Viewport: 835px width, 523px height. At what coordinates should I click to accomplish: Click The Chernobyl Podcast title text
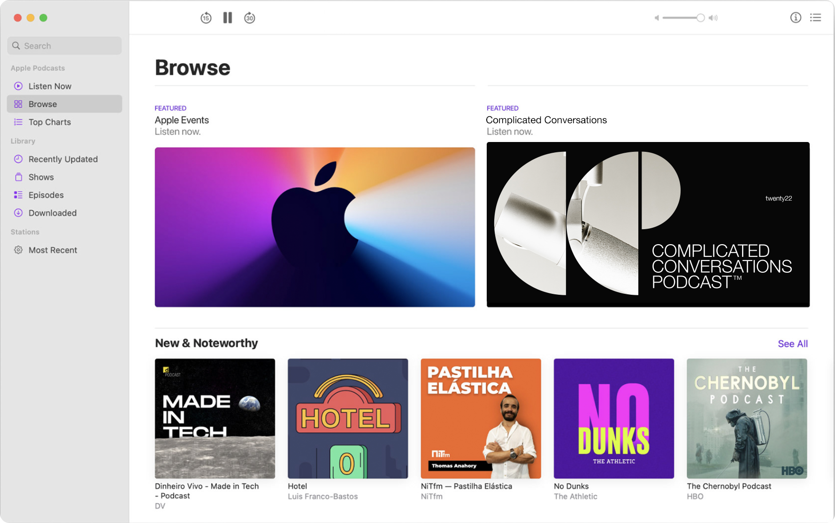click(x=729, y=486)
